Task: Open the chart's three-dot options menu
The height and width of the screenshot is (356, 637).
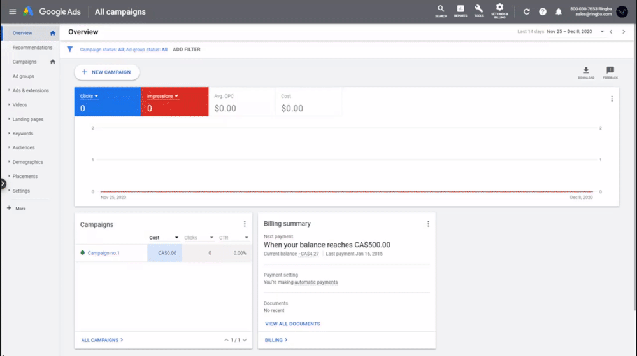Action: point(612,99)
